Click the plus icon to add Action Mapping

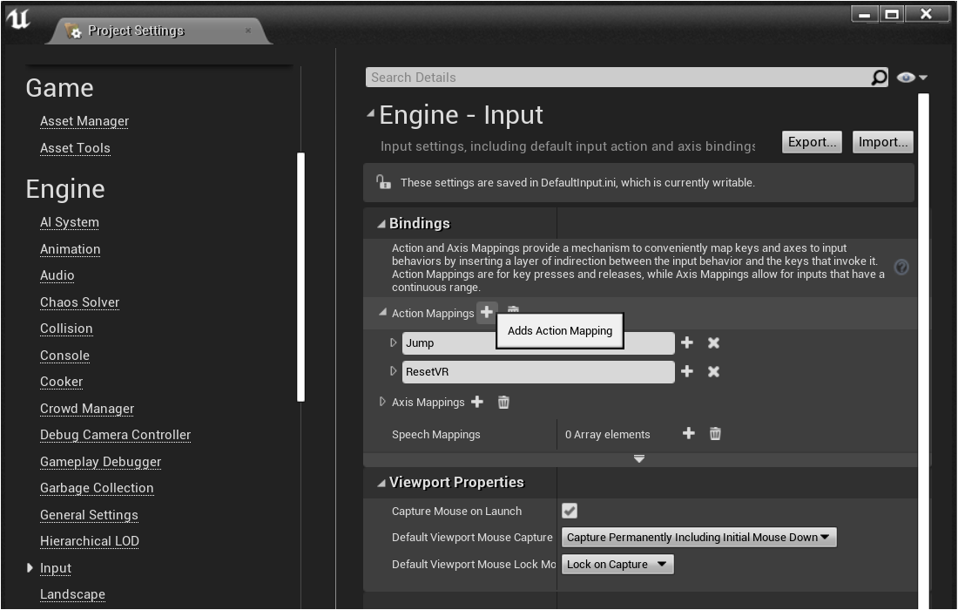(x=486, y=313)
